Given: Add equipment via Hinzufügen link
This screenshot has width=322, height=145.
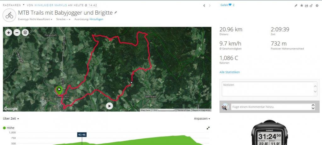Looking at the screenshot, I should pos(96,19).
